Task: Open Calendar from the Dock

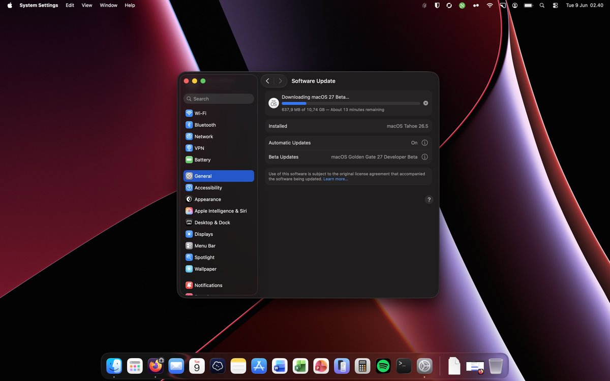Action: (197, 366)
